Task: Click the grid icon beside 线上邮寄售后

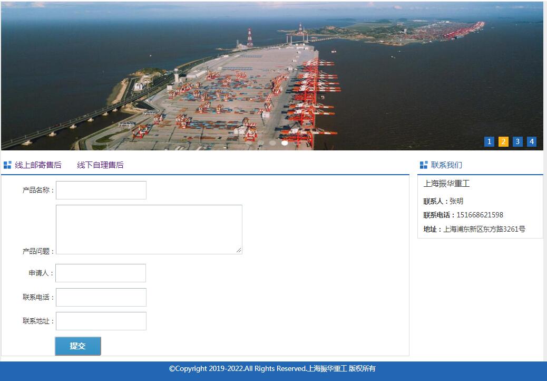Action: pyautogui.click(x=7, y=165)
